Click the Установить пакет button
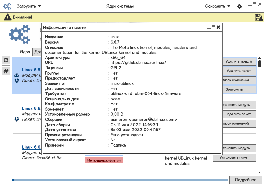The width and height of the screenshot is (264, 186). 234,158
